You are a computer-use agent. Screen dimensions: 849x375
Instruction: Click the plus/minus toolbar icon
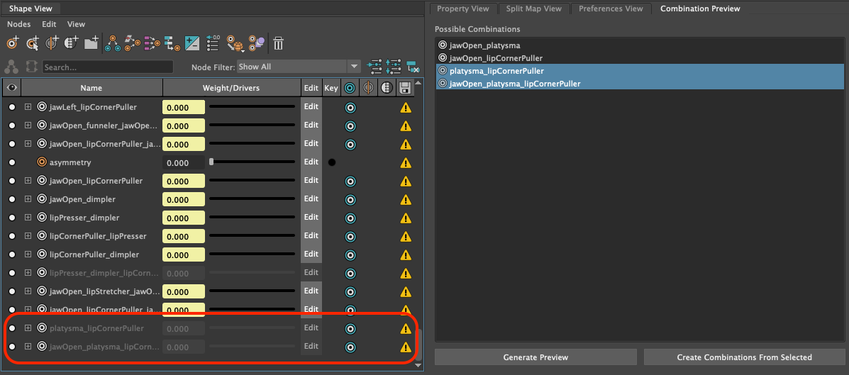tap(192, 43)
